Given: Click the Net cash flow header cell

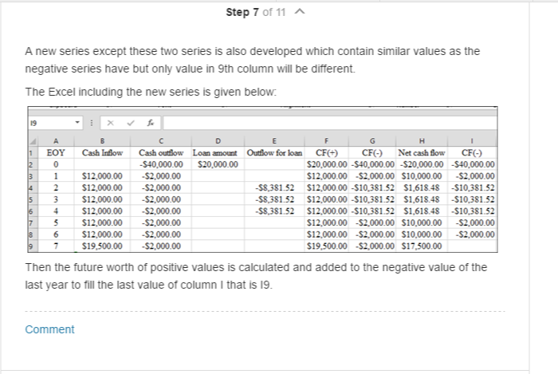Looking at the screenshot, I should pos(422,153).
